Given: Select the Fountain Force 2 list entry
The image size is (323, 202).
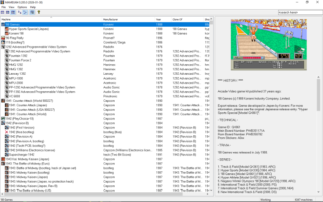Looking at the screenshot, I should click(x=20, y=60).
